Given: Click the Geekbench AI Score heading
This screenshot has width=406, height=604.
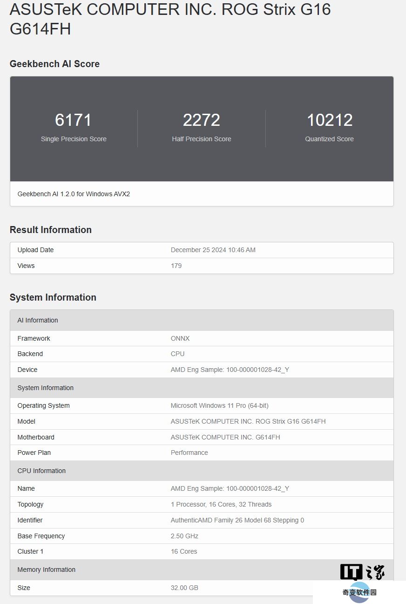Looking at the screenshot, I should point(54,64).
